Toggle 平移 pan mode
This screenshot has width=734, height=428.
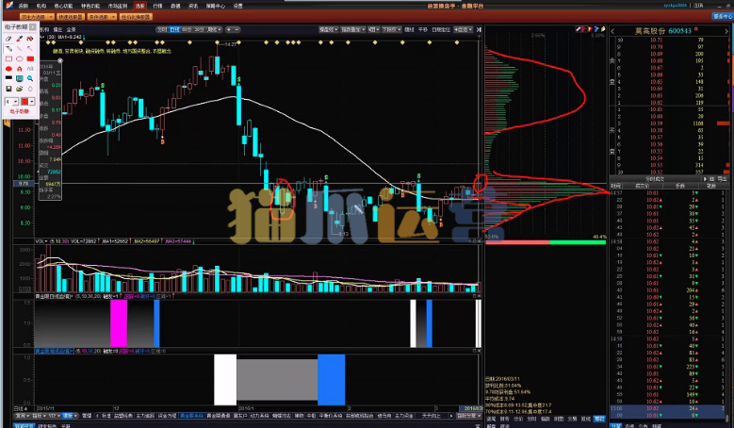tap(423, 29)
